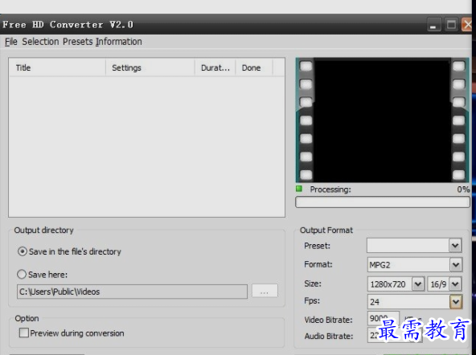This screenshot has width=476, height=355.
Task: Click the Processing label text
Action: coord(330,190)
